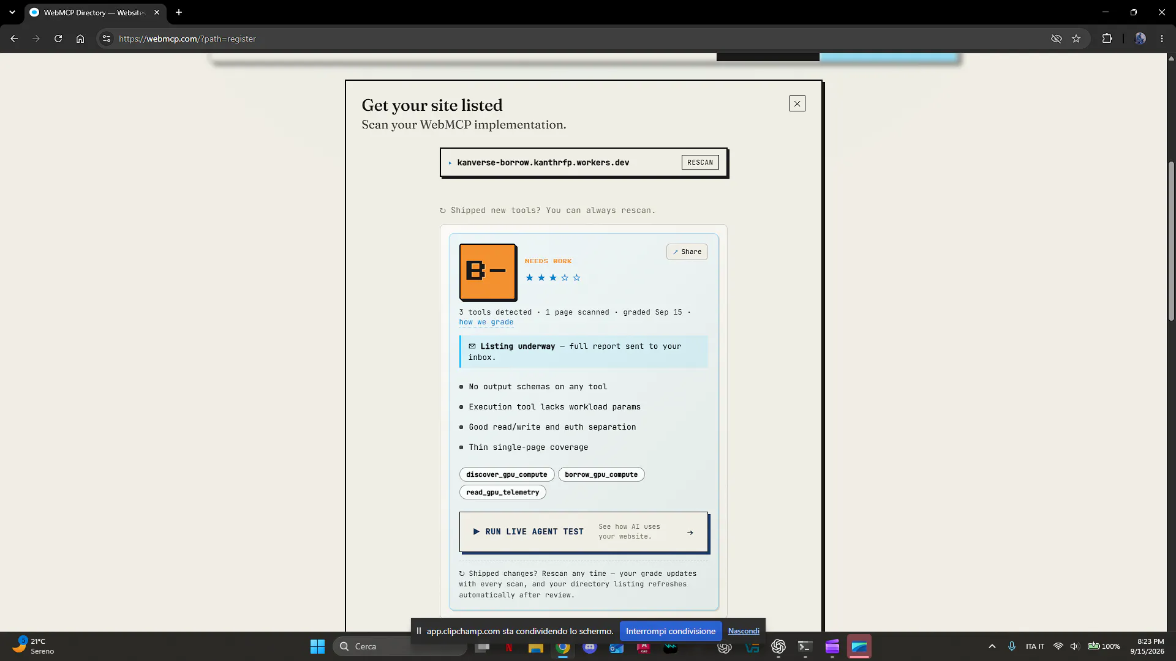
Task: Click the B- grade badge
Action: tap(488, 272)
